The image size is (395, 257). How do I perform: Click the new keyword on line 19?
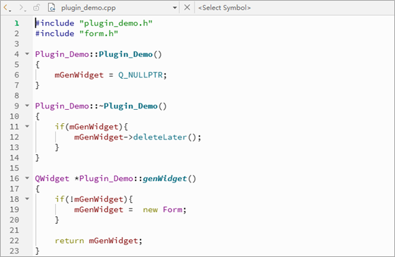(x=150, y=210)
